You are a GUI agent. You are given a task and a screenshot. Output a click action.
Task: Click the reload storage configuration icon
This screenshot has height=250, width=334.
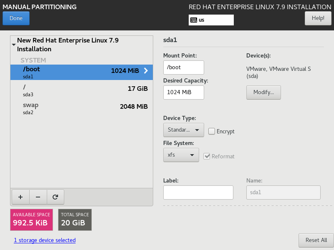(56, 197)
